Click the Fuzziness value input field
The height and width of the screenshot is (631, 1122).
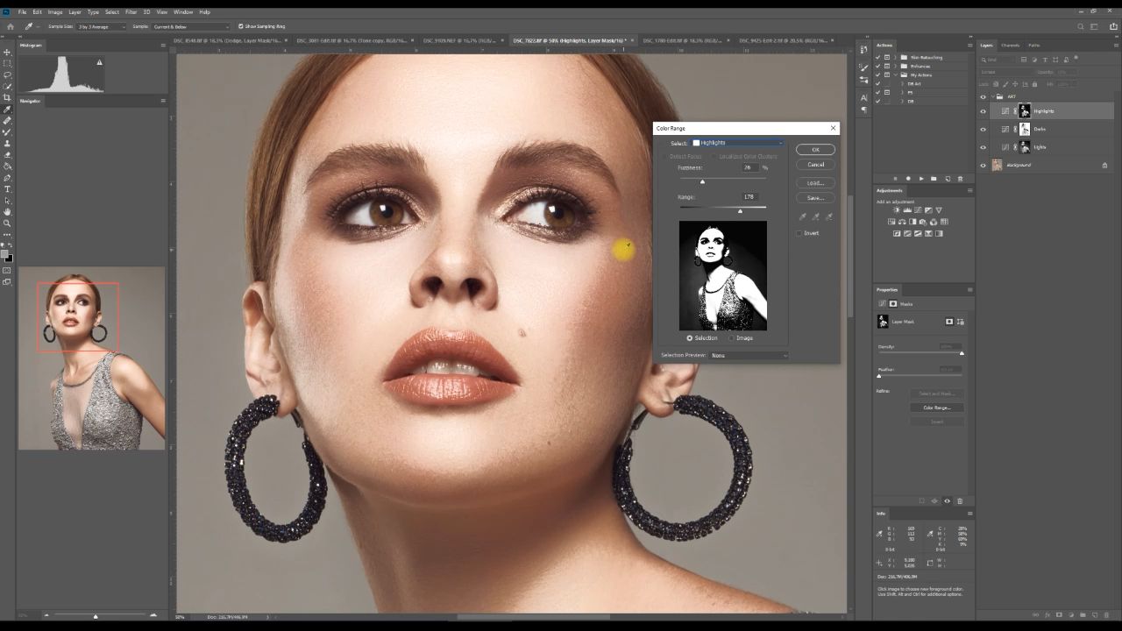pos(749,167)
